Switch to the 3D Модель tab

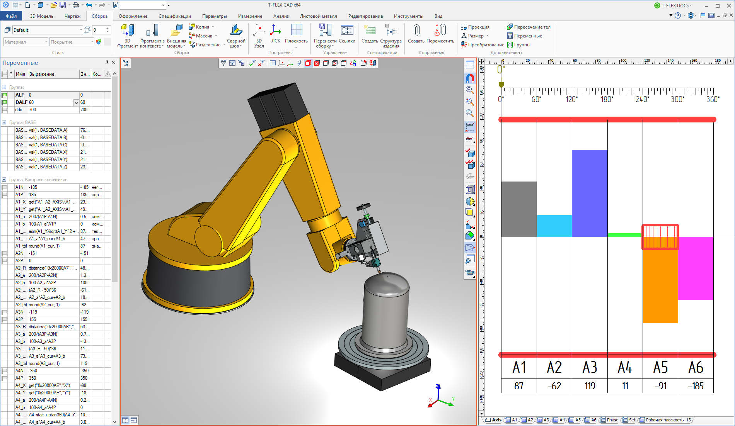coord(42,16)
